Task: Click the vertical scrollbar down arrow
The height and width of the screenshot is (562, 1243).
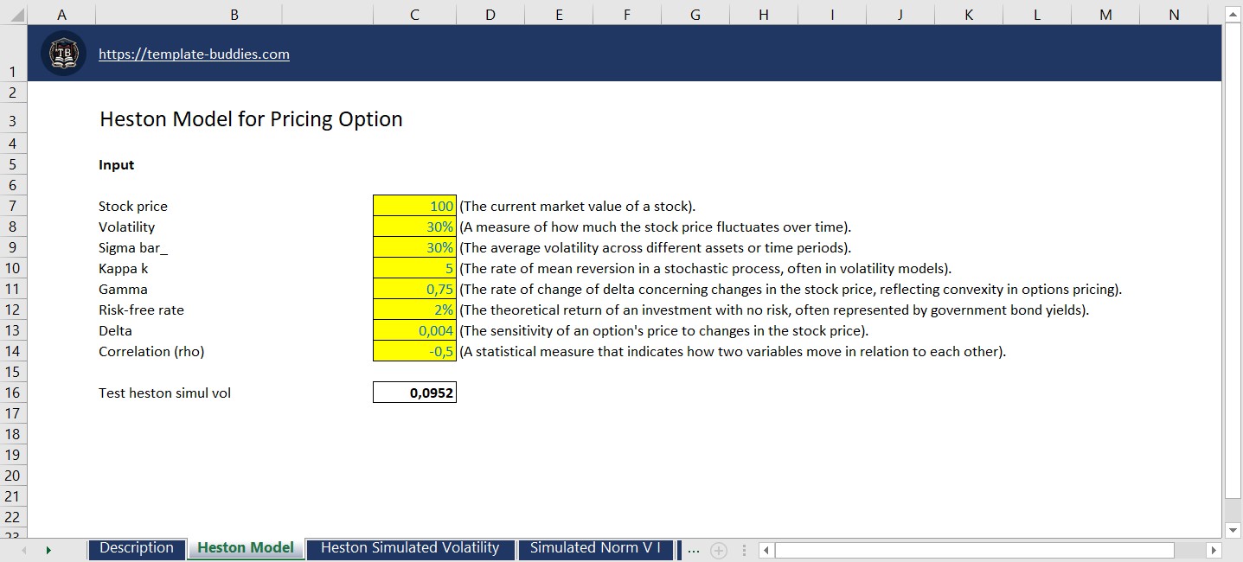Action: tap(1232, 532)
